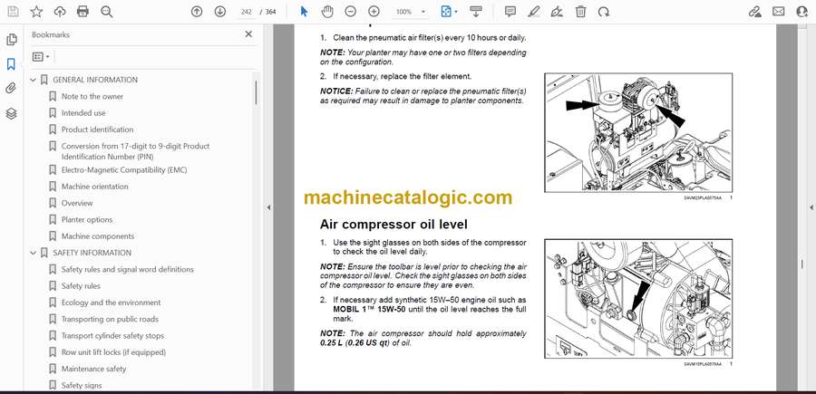Open the account profile icon
This screenshot has height=394, width=816.
tap(802, 12)
